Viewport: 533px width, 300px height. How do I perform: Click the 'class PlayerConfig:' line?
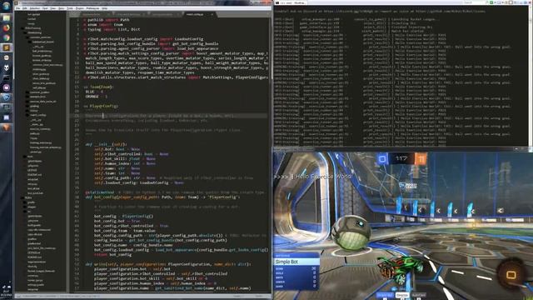click(101, 106)
